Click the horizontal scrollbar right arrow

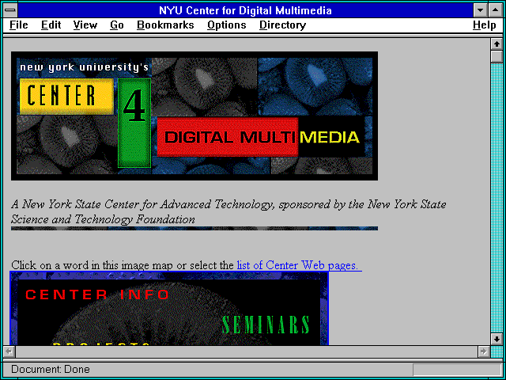tap(483, 351)
